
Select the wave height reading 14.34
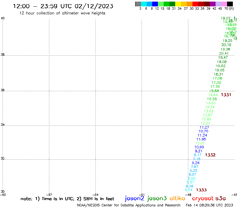(x=210, y=107)
